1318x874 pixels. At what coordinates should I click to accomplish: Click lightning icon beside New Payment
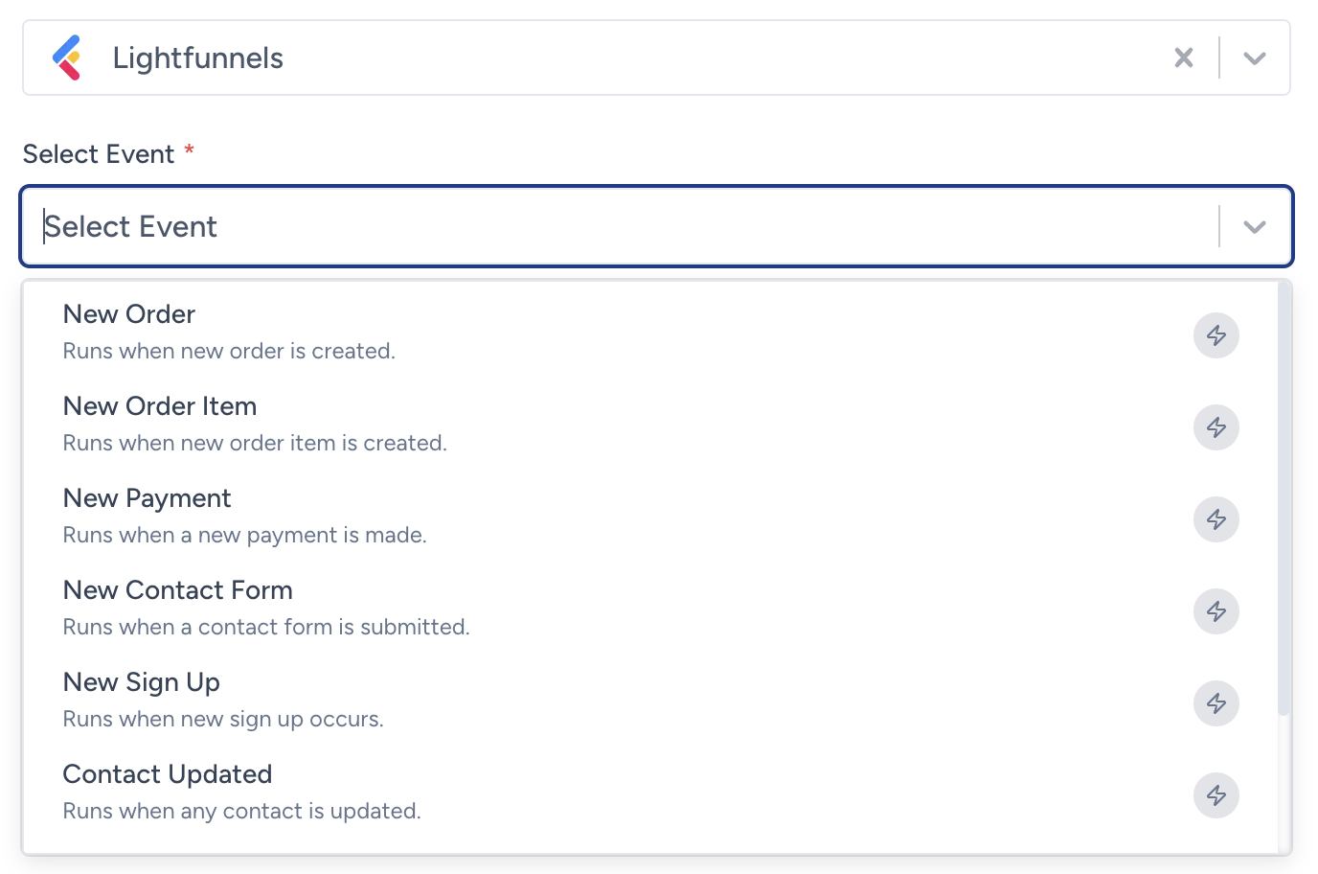pos(1216,519)
